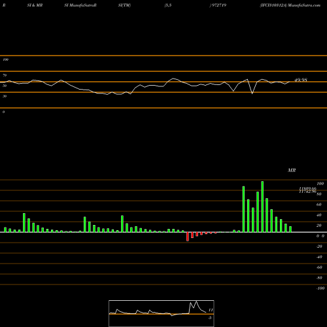The image size is (327, 327).
Task: Click the MR axis label 40
Action: click(x=319, y=215)
